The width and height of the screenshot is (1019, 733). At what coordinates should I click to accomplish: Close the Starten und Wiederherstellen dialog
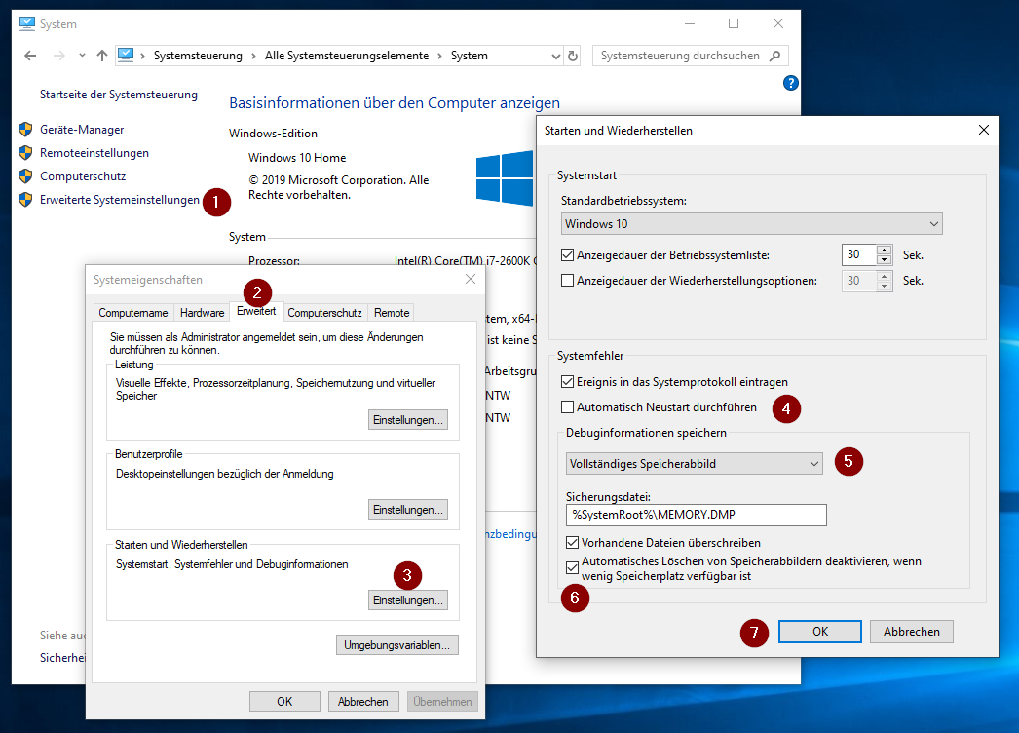(984, 130)
